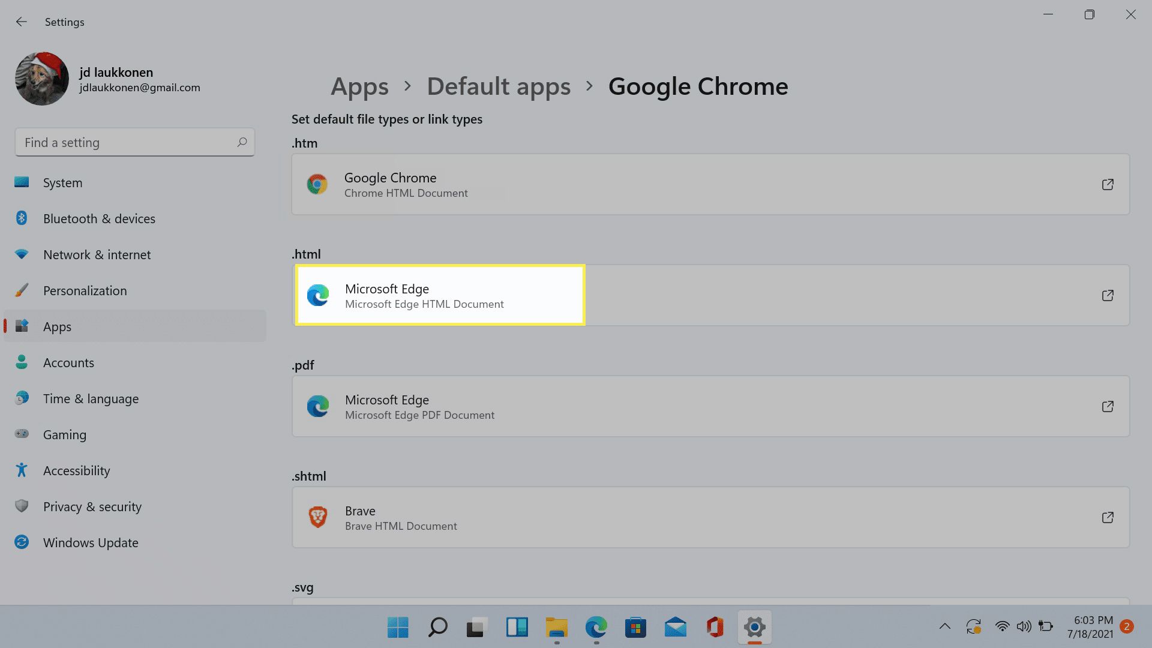The width and height of the screenshot is (1152, 648).
Task: Open Windows Update settings
Action: click(x=135, y=542)
